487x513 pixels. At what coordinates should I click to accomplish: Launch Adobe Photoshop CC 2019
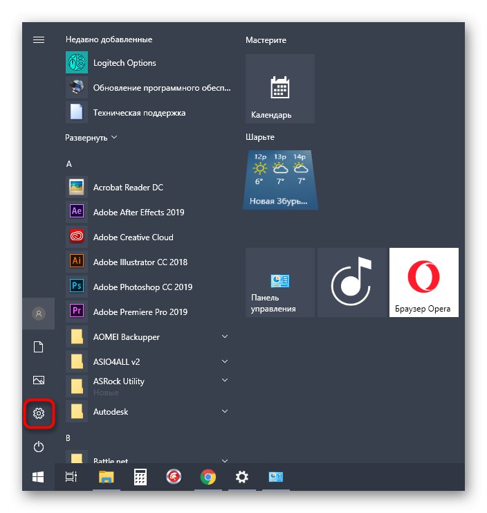[x=143, y=287]
